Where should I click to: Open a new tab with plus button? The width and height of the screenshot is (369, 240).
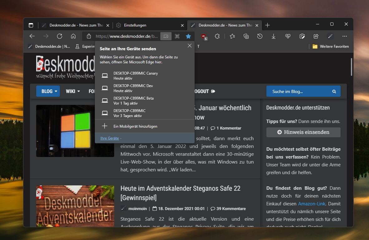tap(267, 25)
